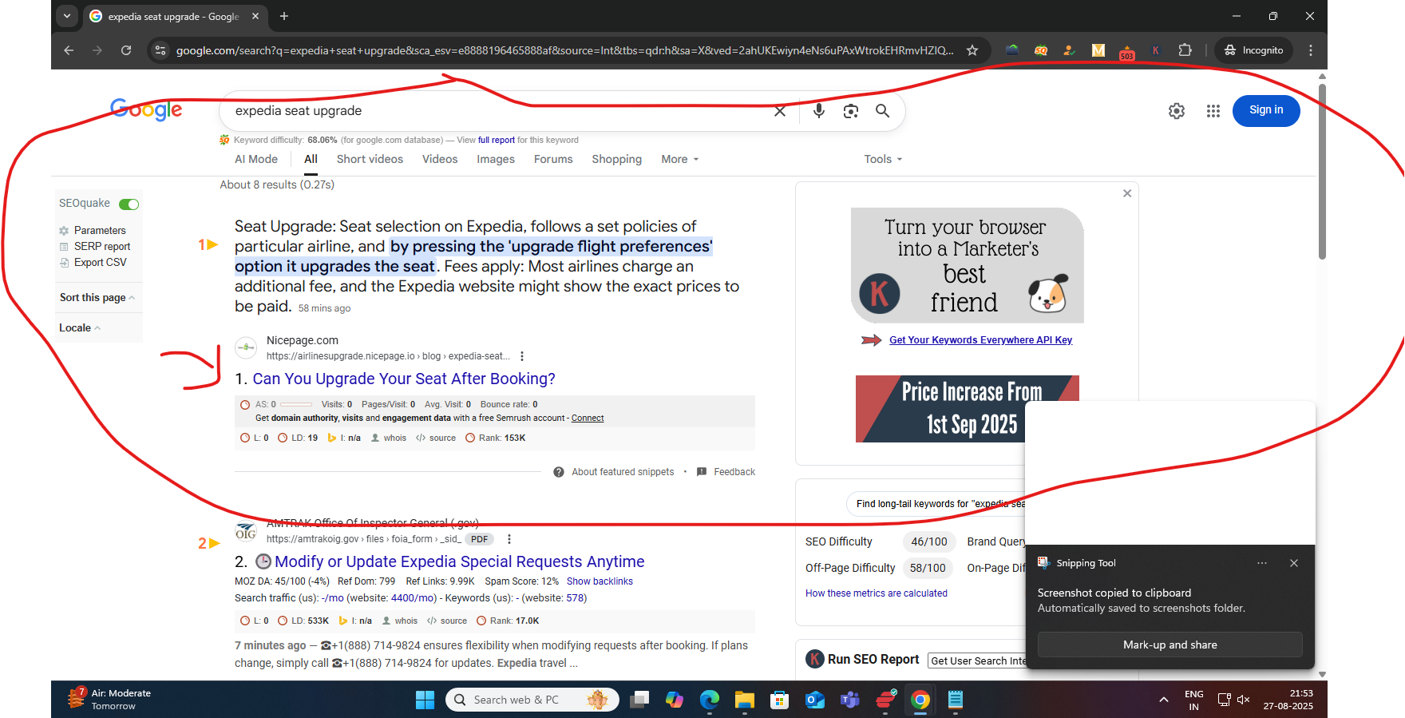This screenshot has width=1405, height=718.
Task: Reload the page
Action: pyautogui.click(x=126, y=50)
